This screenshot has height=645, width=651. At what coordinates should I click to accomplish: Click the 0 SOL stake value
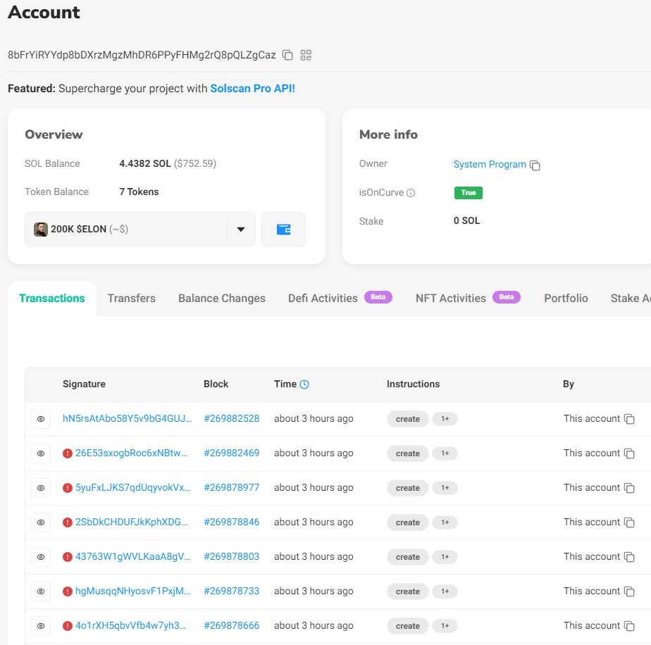coord(466,221)
